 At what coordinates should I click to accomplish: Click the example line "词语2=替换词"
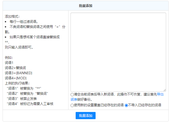15,68
